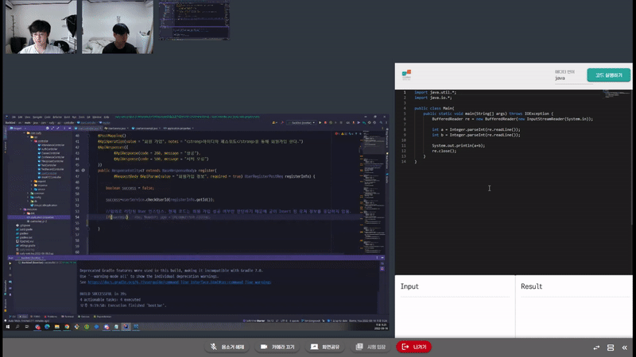Viewport: 636px width, 357px height.
Task: Click the Search Everywhere magnifier in IntelliJ
Action: (x=381, y=123)
